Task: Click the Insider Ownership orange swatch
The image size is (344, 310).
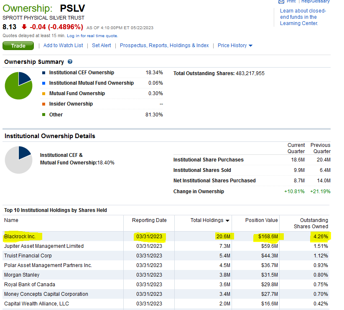Action: (x=43, y=104)
